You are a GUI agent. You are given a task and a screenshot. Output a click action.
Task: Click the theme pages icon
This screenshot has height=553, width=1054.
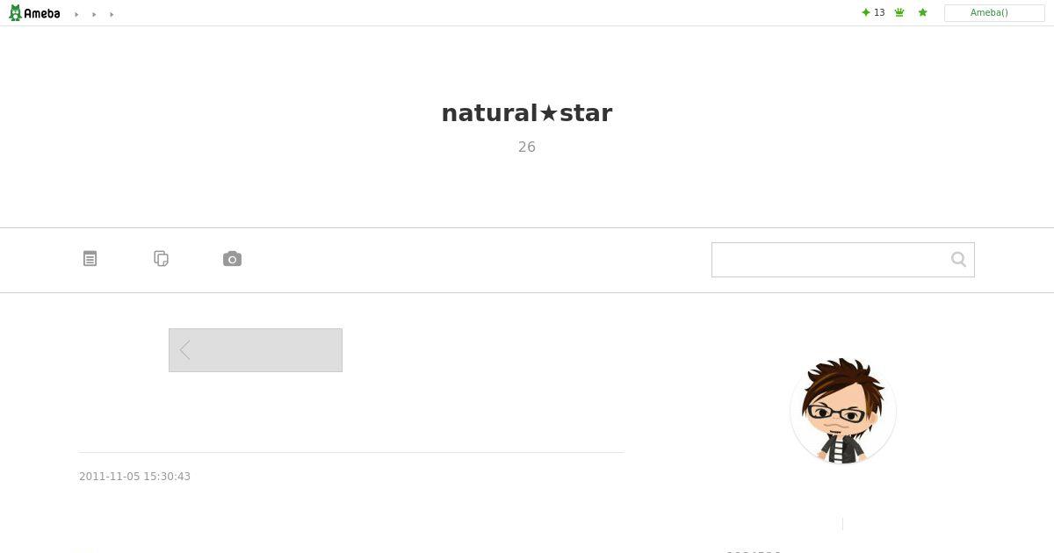pos(161,259)
